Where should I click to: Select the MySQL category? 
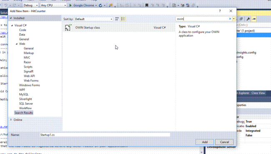24,94
